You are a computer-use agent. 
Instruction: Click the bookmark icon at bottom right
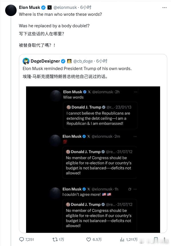pyautogui.click(x=156, y=239)
